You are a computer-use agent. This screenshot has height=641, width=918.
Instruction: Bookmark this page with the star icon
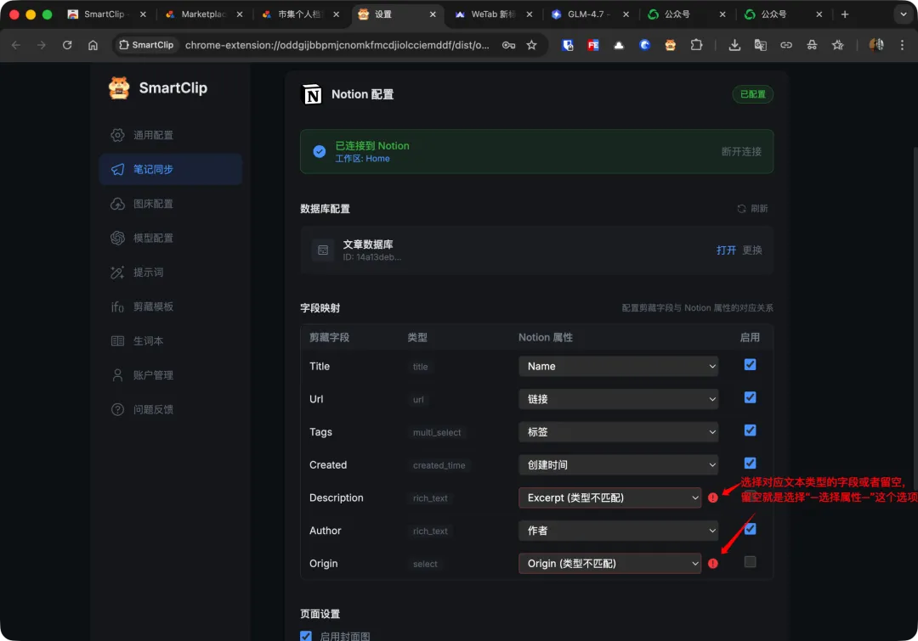tap(531, 45)
